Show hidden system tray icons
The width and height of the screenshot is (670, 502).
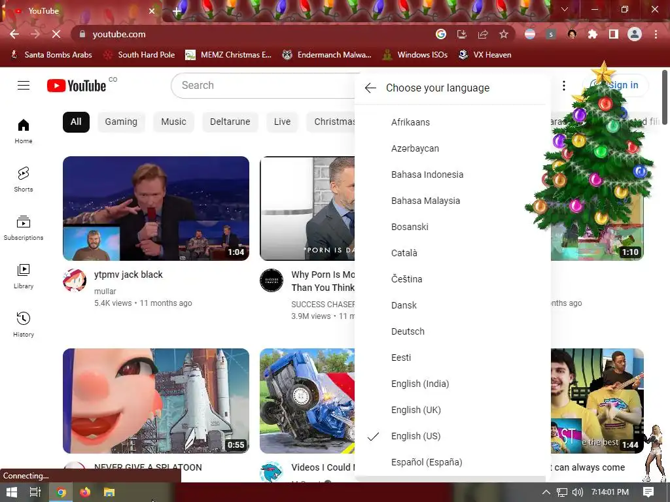coord(546,492)
